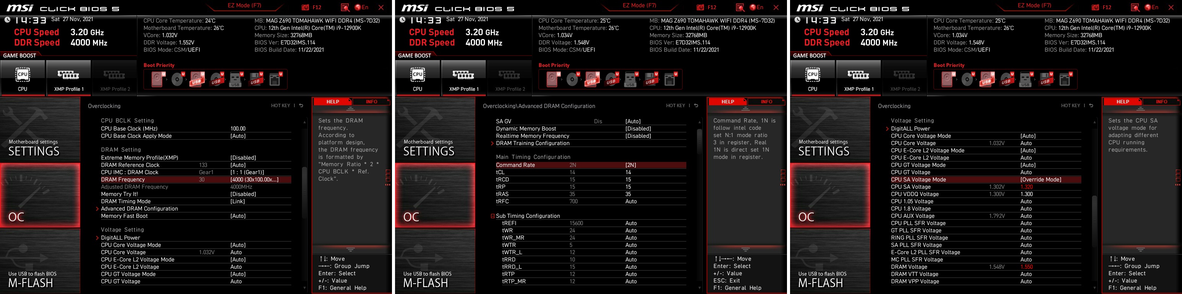The width and height of the screenshot is (1182, 294).
Task: Click the USB key boot icon, Advanced DRAM window
Action: tap(631, 79)
